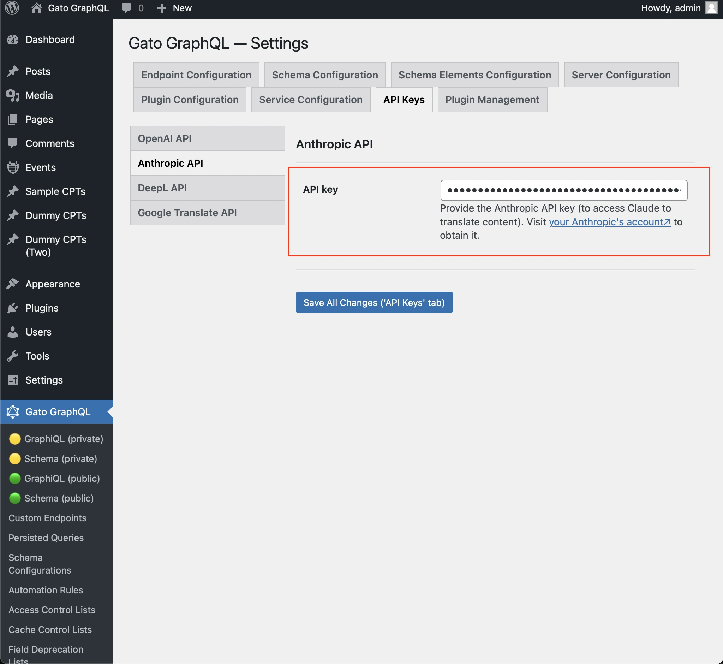Click the Comments speech bubble sidebar icon
The width and height of the screenshot is (723, 664).
pos(13,143)
